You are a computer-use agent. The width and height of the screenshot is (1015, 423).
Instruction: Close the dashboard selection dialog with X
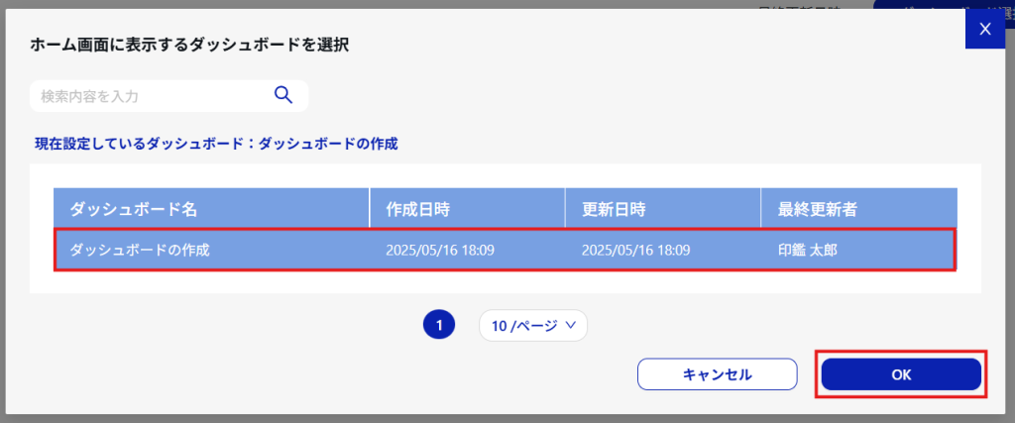pyautogui.click(x=985, y=29)
